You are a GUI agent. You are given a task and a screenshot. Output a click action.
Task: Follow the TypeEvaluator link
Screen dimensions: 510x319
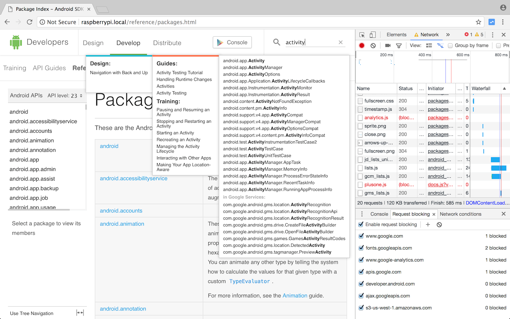(250, 282)
